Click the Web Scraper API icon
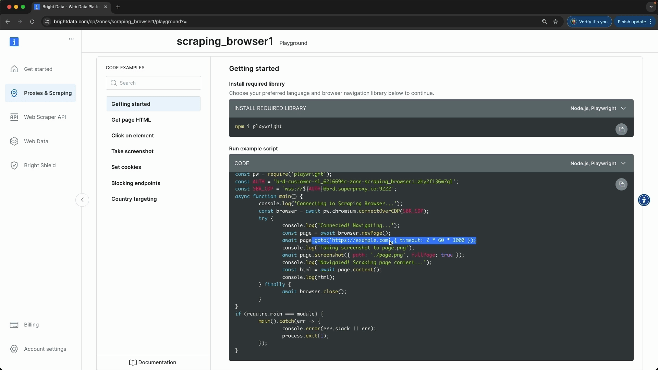Screen dimensions: 658x370 [x=14, y=117]
